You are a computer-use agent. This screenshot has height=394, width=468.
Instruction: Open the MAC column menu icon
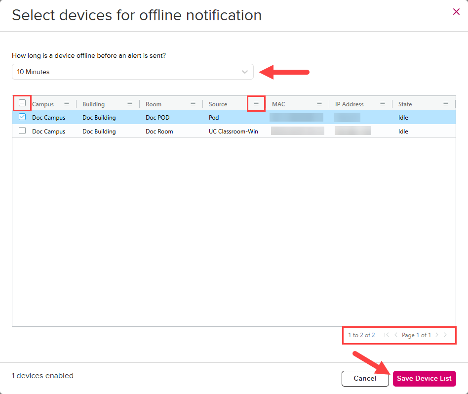coord(319,104)
